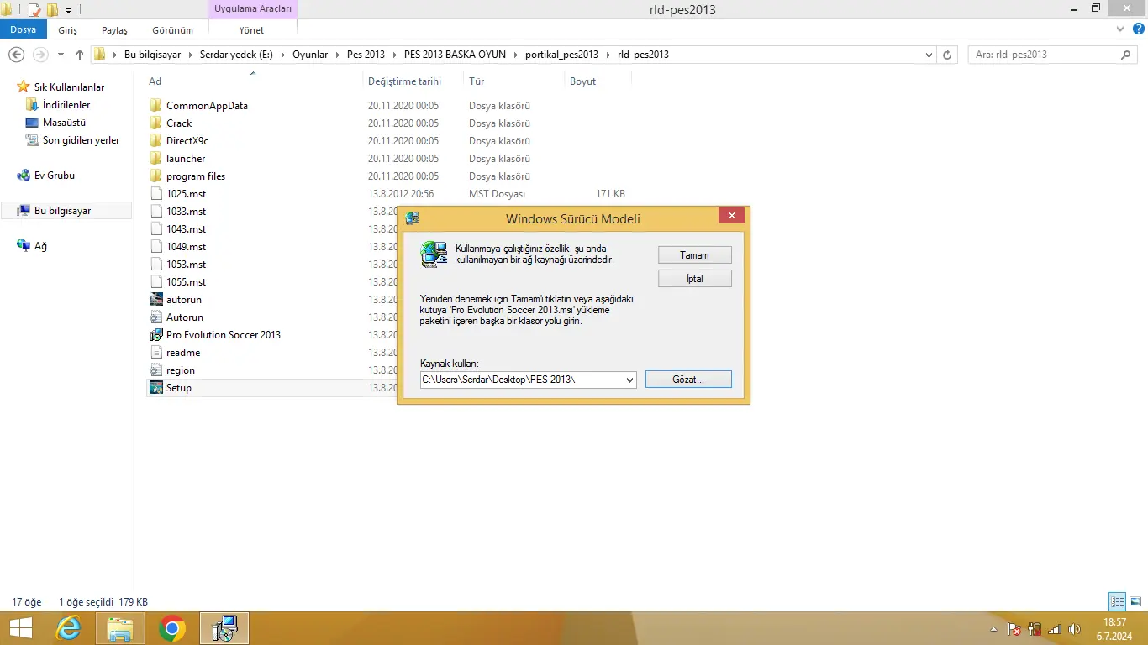Viewport: 1148px width, 645px height.
Task: Sort by Değiştirme tarihi column
Action: 404,81
